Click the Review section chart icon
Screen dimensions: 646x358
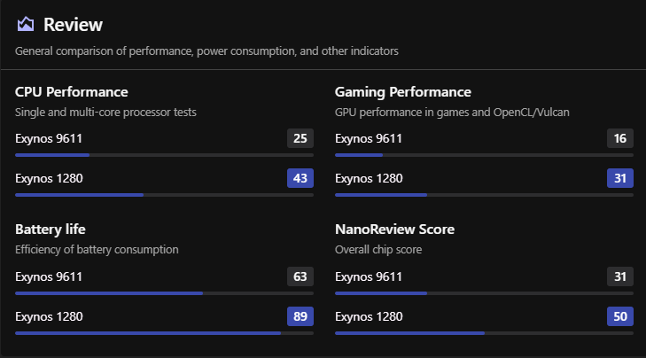[26, 25]
